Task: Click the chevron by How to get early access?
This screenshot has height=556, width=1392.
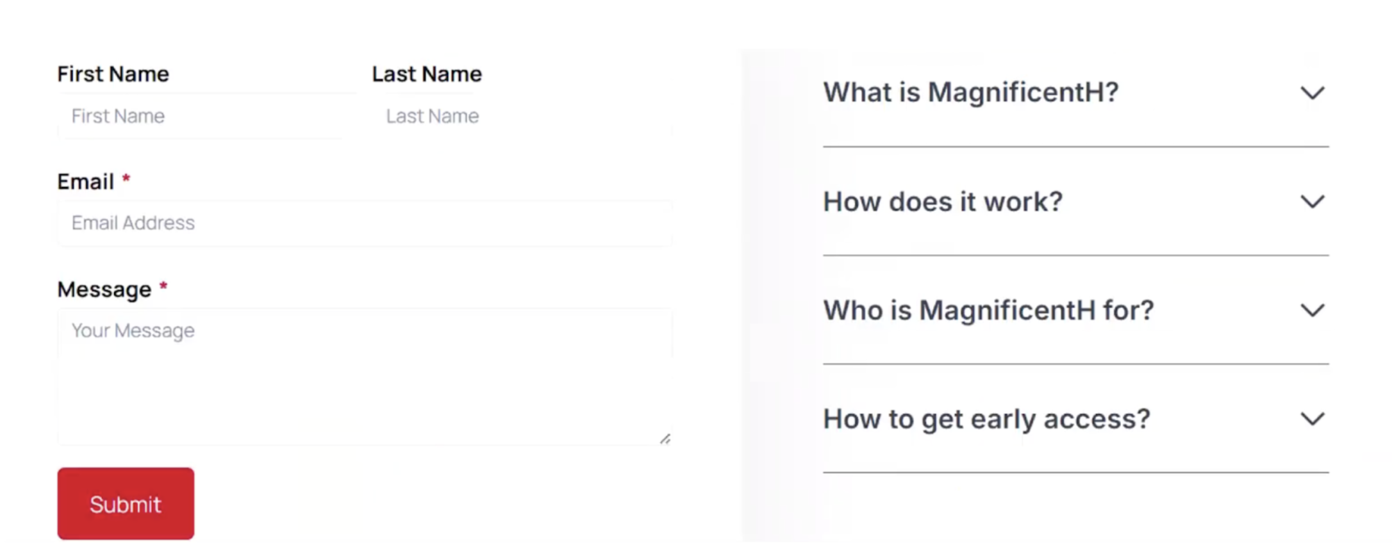Action: [x=1312, y=420]
